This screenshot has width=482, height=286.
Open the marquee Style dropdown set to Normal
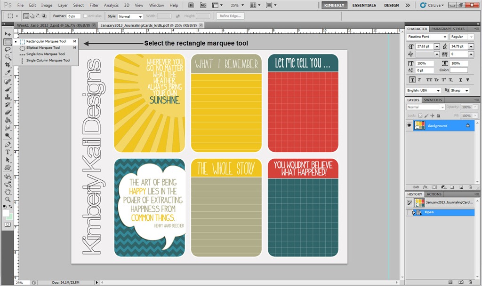click(131, 16)
